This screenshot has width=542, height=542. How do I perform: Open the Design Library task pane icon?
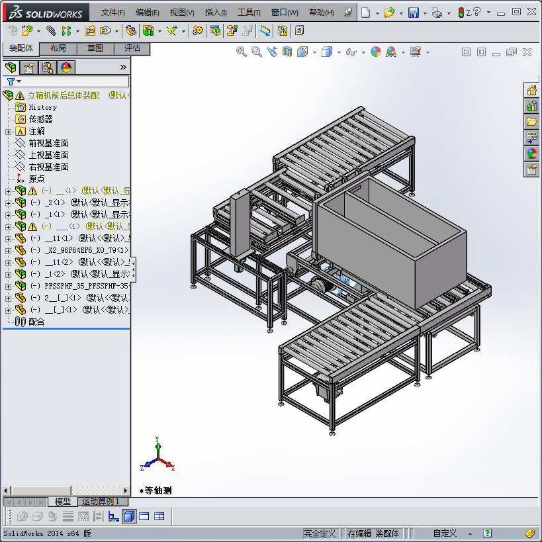531,106
